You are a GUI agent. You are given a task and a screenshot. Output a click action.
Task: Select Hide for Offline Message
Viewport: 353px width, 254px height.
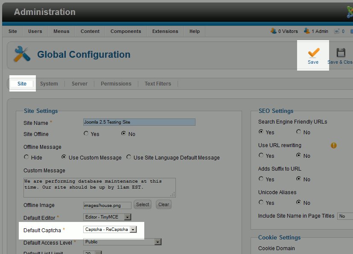26,157
